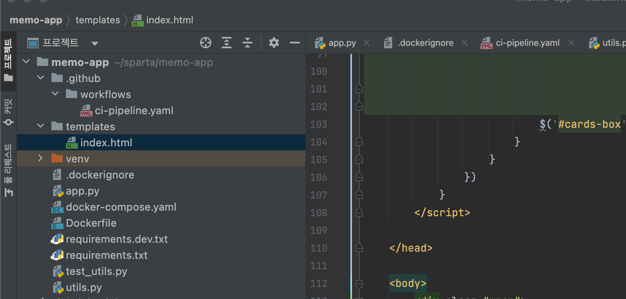The width and height of the screenshot is (626, 299).
Task: Collapse the workflows folder chevron
Action: [x=55, y=94]
